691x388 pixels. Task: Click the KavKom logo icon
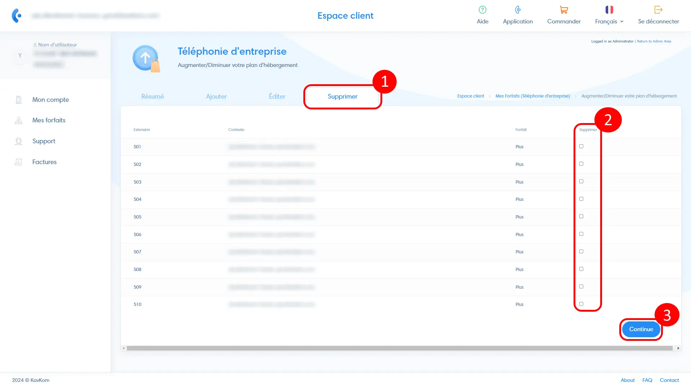click(x=17, y=15)
